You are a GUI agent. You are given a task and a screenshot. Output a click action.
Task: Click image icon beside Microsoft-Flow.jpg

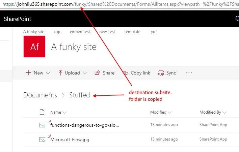click(x=42, y=139)
